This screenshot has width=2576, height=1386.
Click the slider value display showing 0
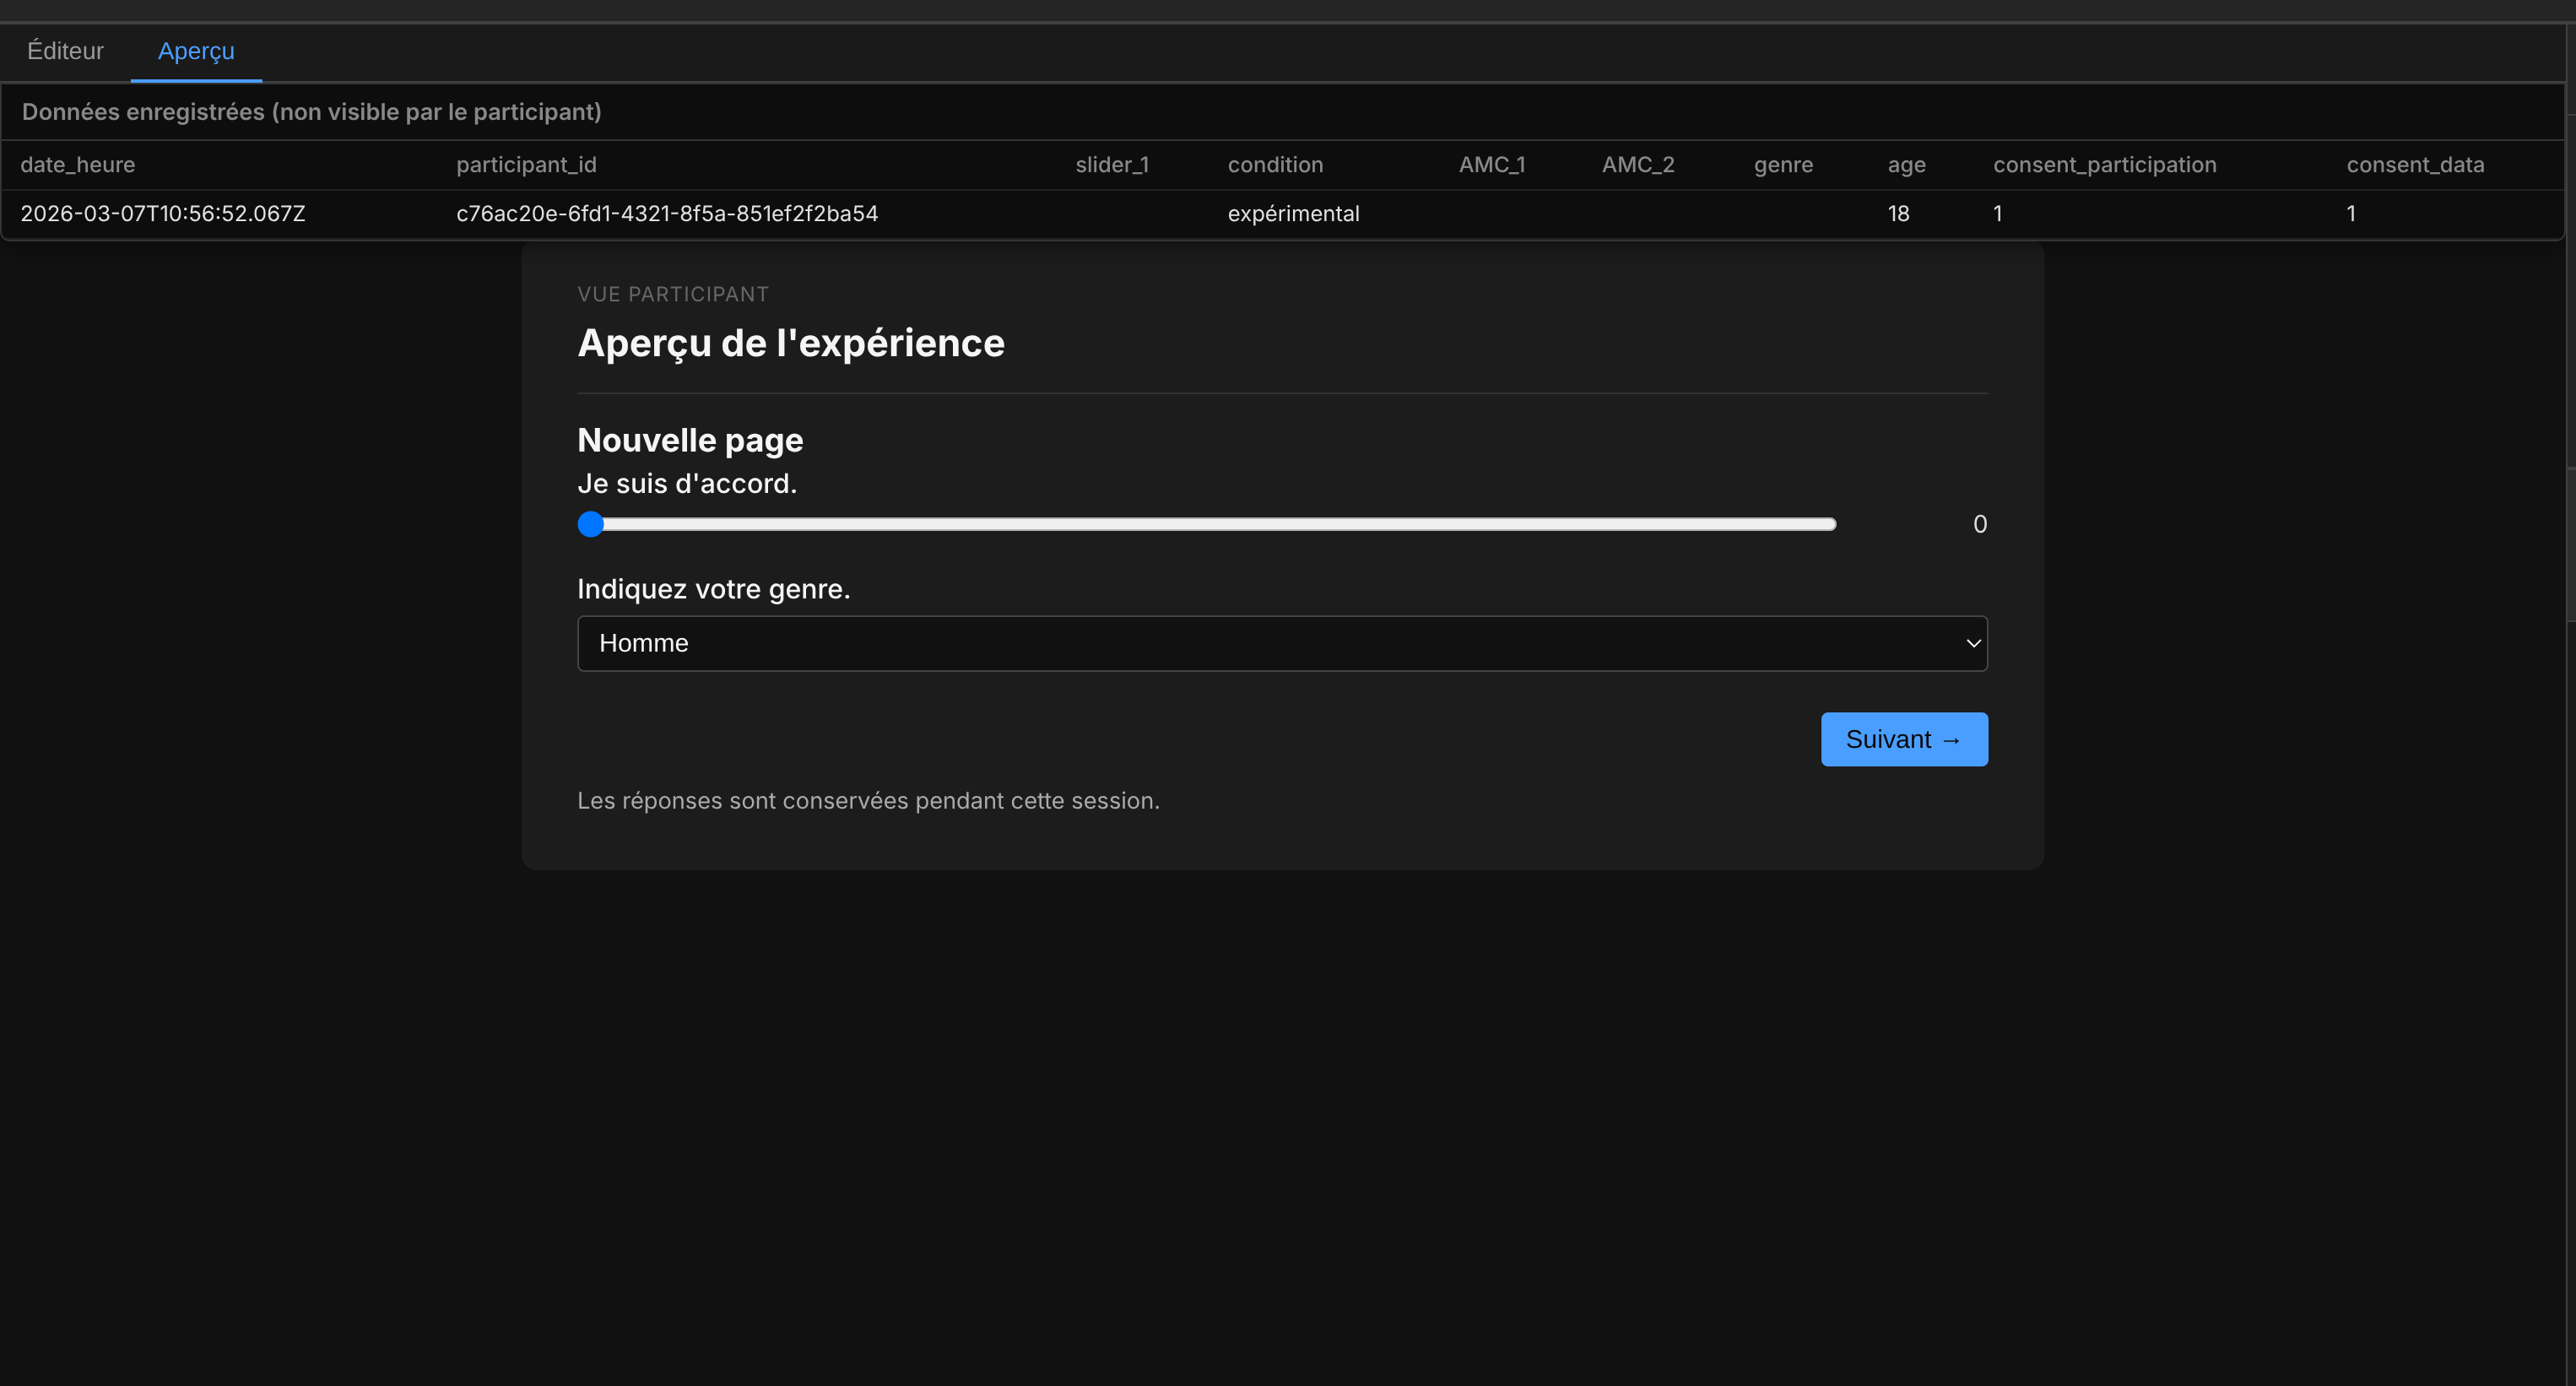[1979, 523]
